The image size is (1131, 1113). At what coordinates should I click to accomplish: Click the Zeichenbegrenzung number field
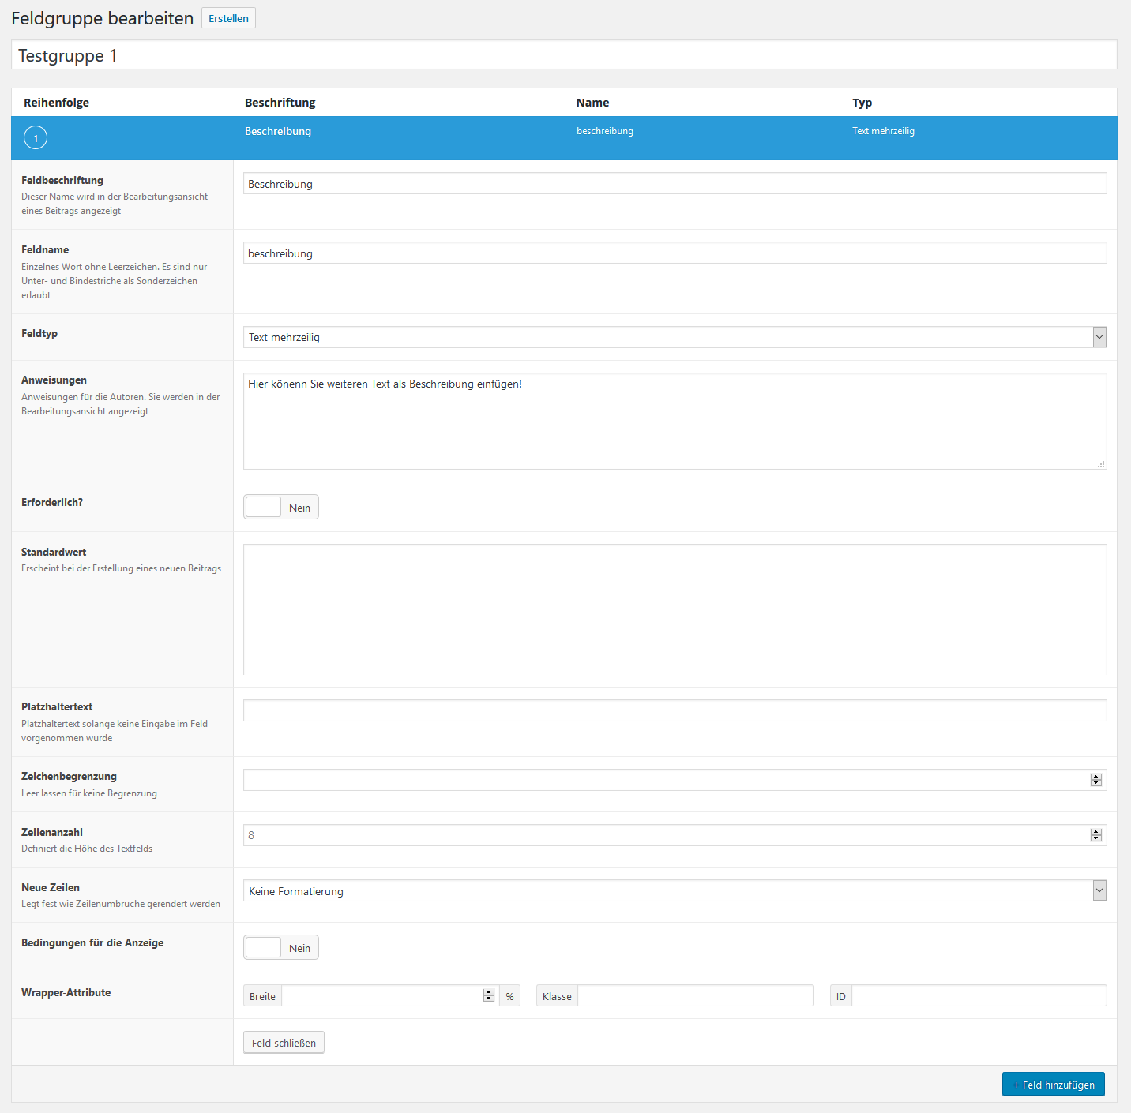[x=674, y=780]
